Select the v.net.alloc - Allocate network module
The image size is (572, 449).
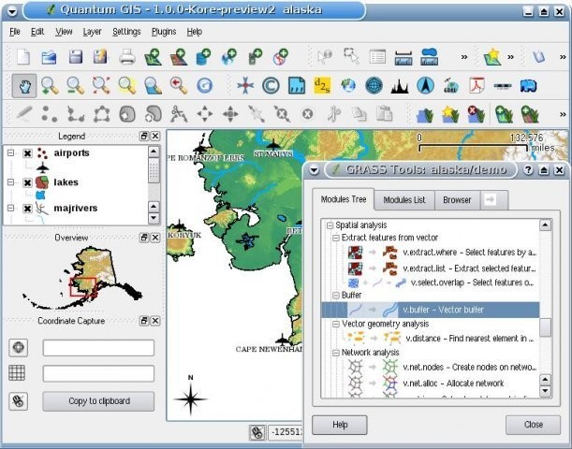[x=426, y=384]
